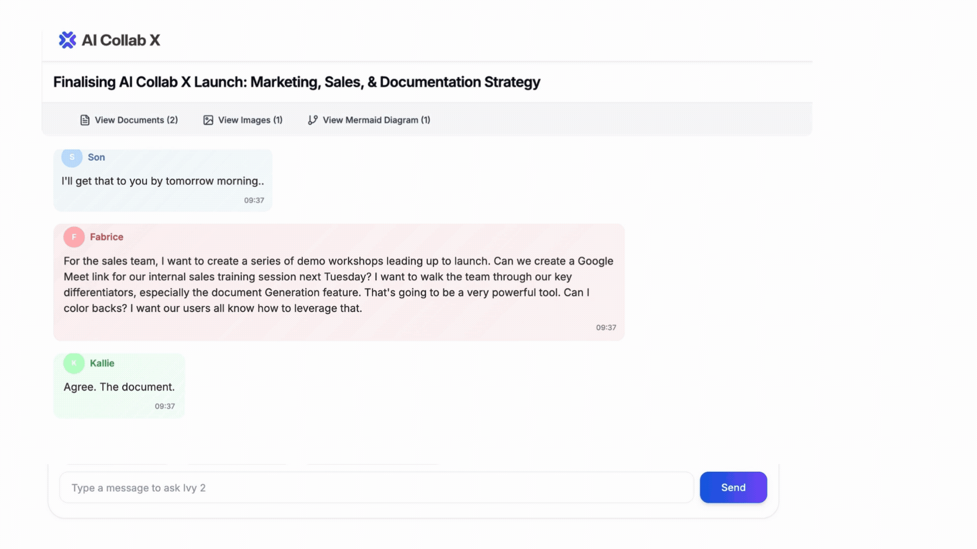Click the Fabrice sender name
The image size is (977, 549).
pyautogui.click(x=106, y=237)
